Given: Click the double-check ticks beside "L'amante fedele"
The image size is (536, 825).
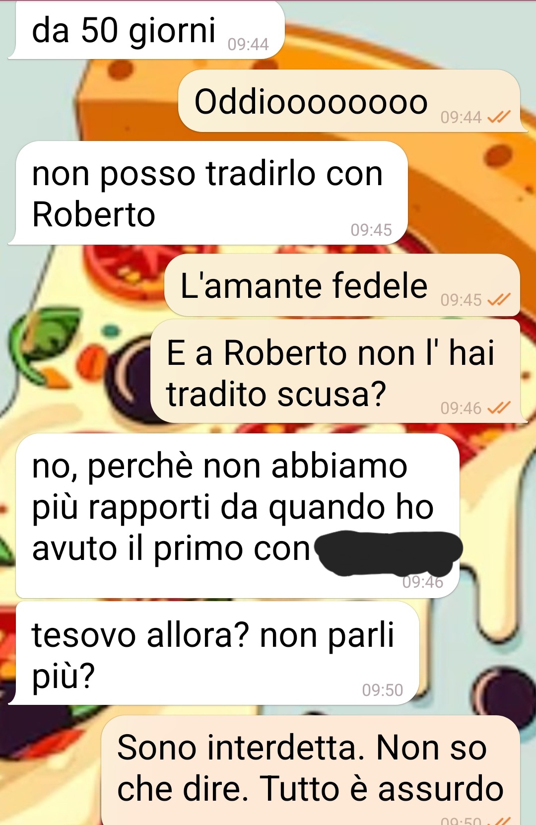Looking at the screenshot, I should point(499,300).
